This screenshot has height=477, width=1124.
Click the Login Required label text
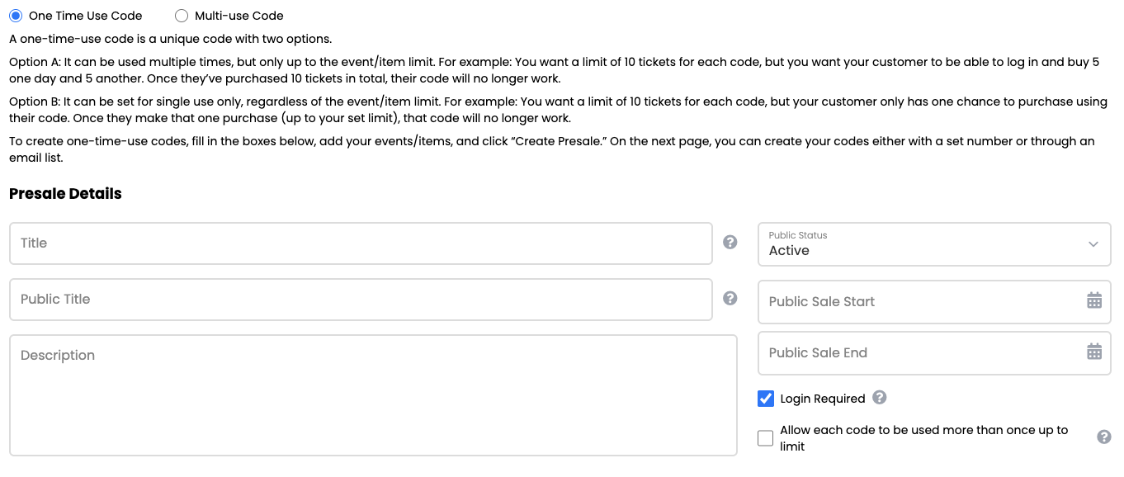click(x=823, y=399)
